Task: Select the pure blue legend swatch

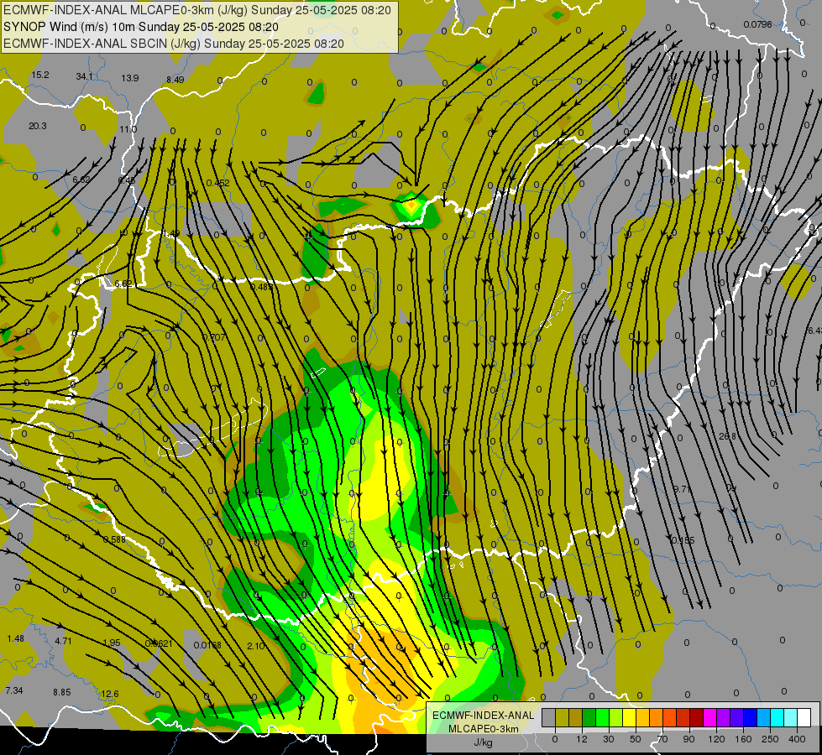Action: (750, 717)
